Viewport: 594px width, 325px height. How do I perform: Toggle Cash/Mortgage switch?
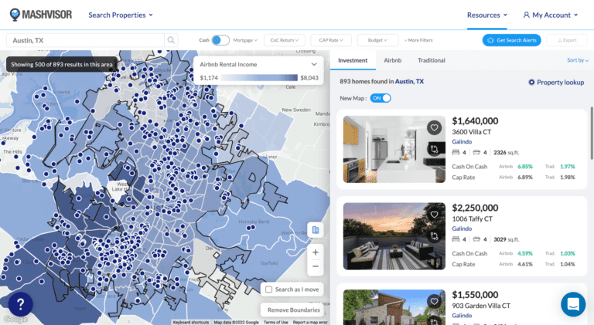pyautogui.click(x=220, y=40)
